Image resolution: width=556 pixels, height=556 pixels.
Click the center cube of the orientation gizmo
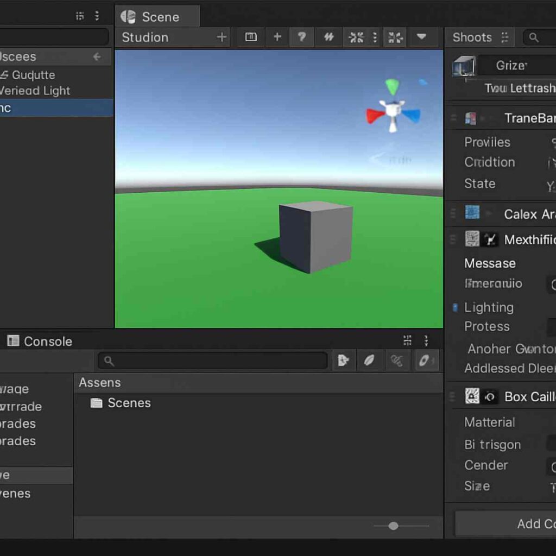tap(393, 110)
